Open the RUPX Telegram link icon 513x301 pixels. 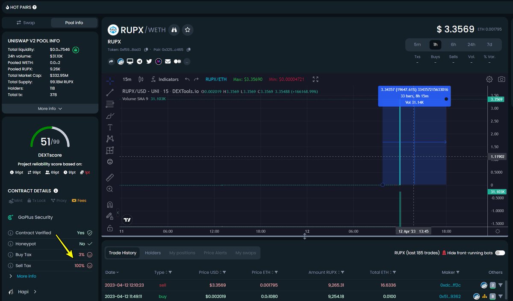[x=139, y=61]
